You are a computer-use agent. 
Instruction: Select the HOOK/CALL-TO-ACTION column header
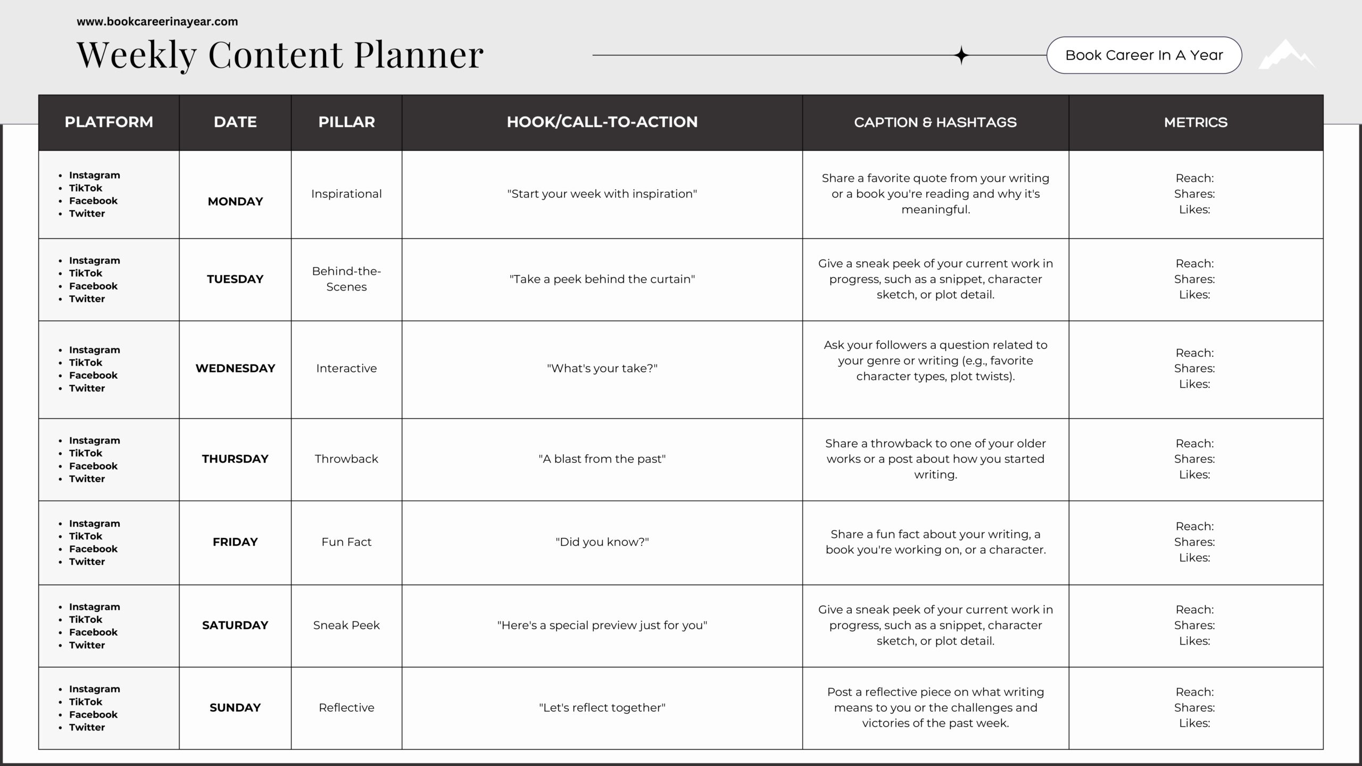[x=602, y=122]
